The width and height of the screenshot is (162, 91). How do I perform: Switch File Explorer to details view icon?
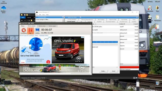pyautogui.click(x=134, y=78)
